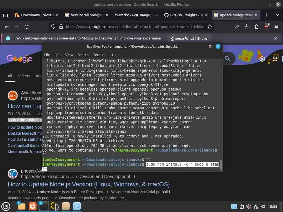Click the Google doodle logo
The height and width of the screenshot is (212, 283).
click(19, 59)
